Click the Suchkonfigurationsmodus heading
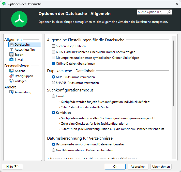This screenshot has width=181, height=172. point(70,90)
